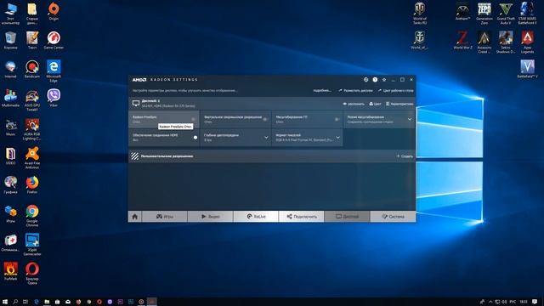This screenshot has width=544, height=306.
Task: Click the help question mark icon
Action: point(375,80)
